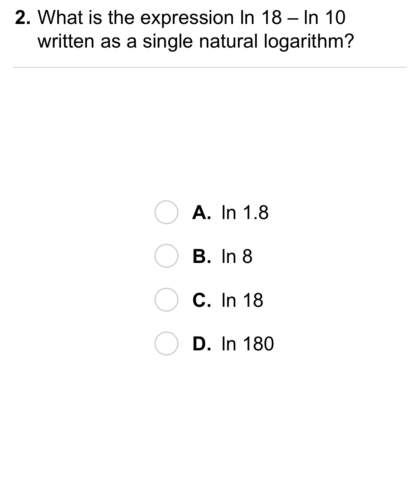Click the bold "B." option letter
Screen dimensions: 418x480
202,257
